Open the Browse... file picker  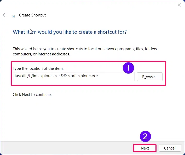150,77
